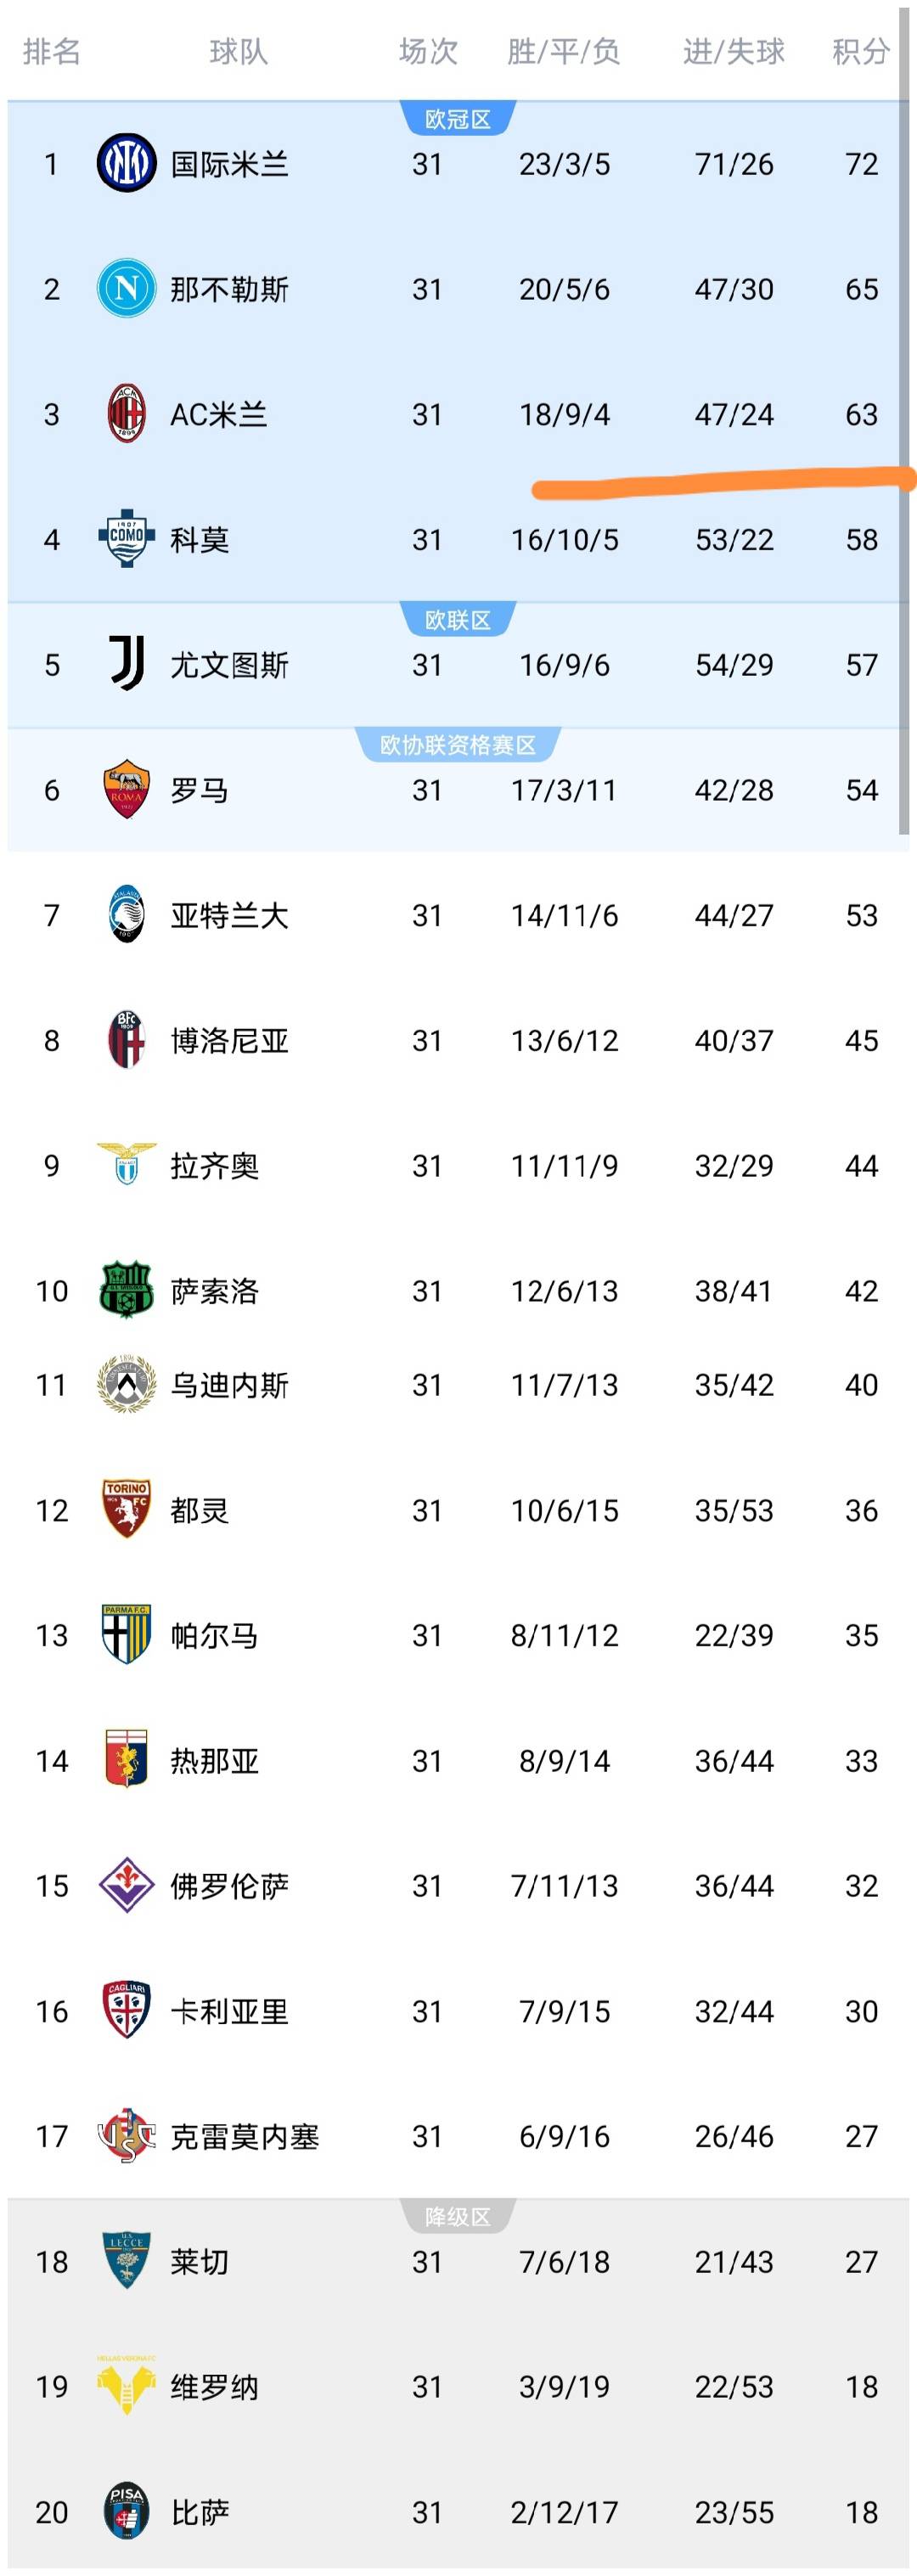This screenshot has height=2576, width=917.
Task: Click the 降级区 relegation zone label
Action: (458, 2217)
